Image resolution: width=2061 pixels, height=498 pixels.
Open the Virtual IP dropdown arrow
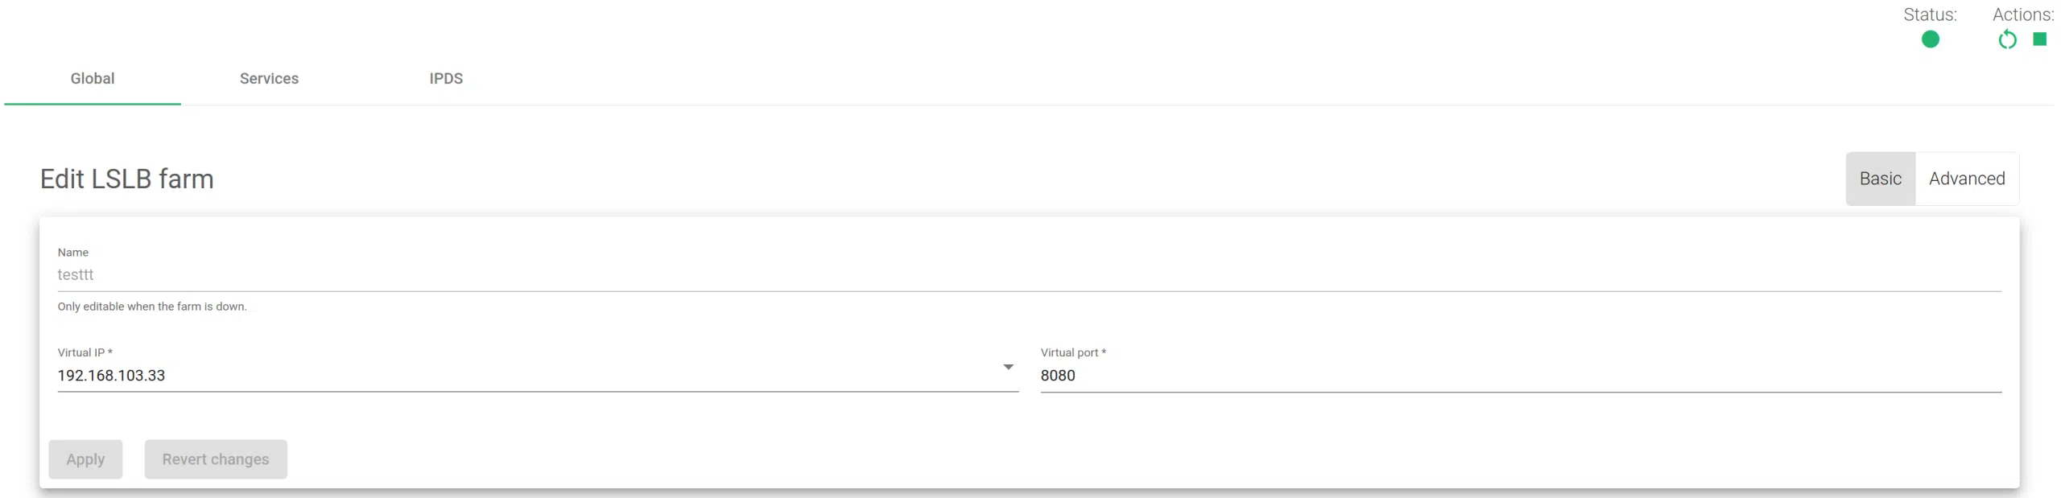tap(1008, 367)
